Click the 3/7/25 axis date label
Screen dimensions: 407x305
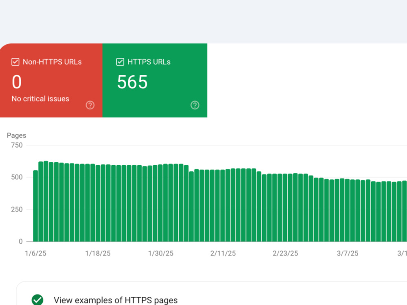click(348, 253)
